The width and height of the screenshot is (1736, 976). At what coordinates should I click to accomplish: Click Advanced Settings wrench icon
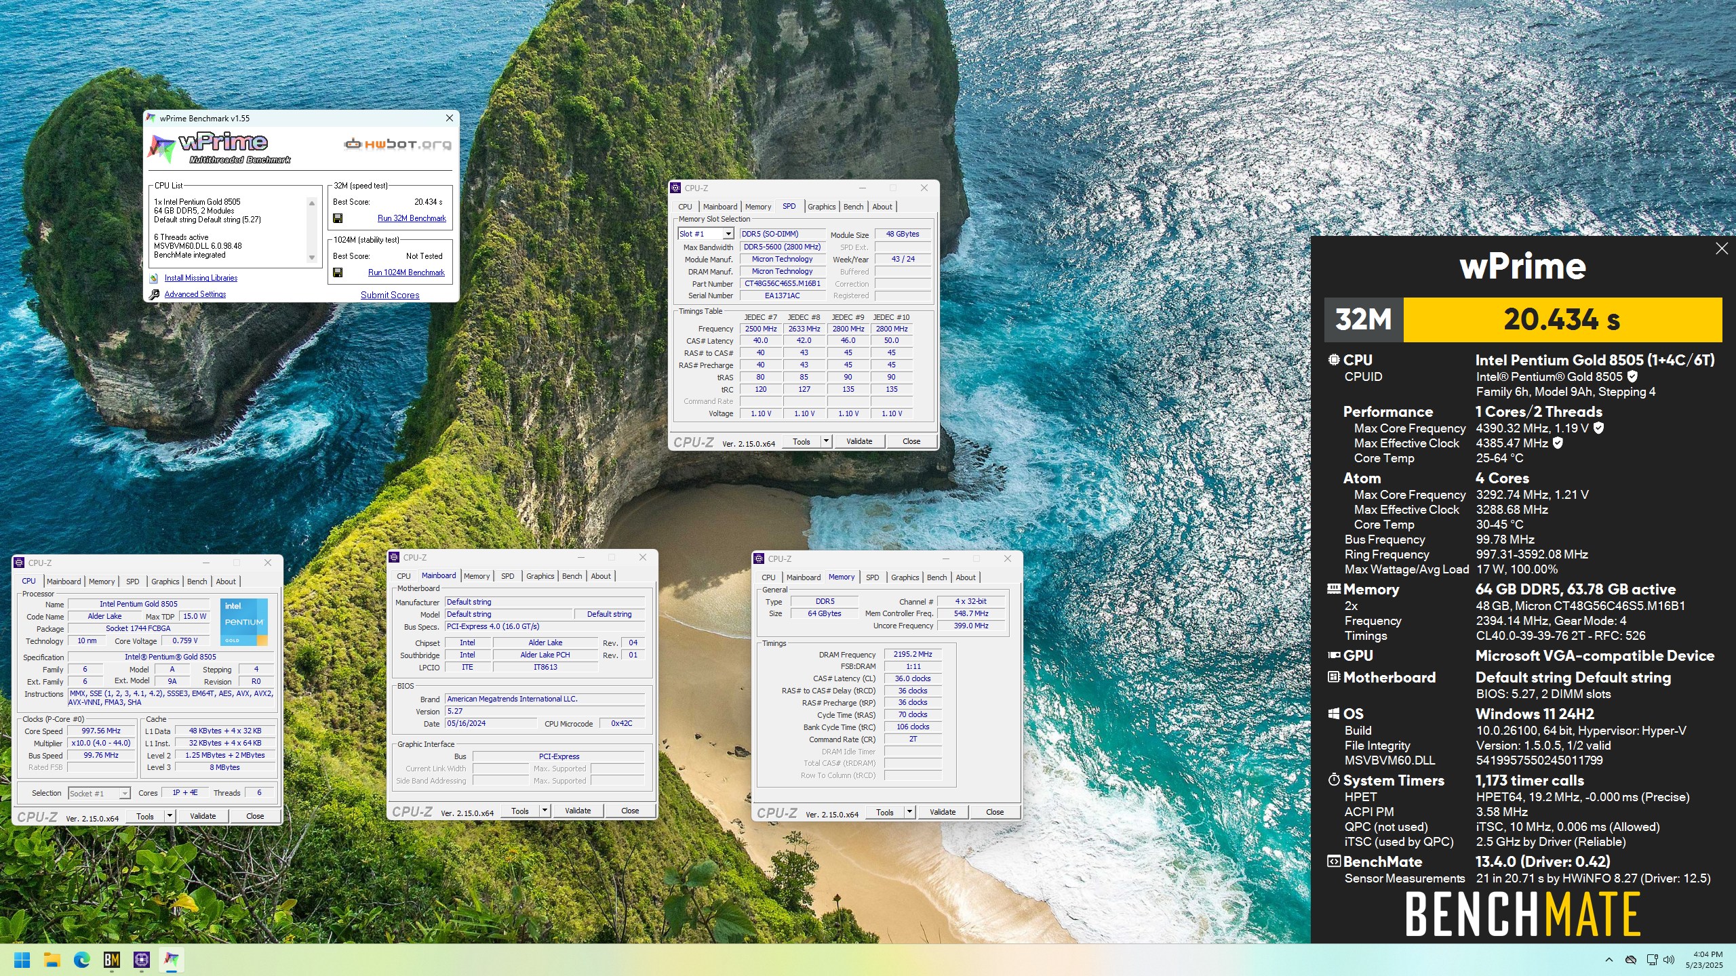pyautogui.click(x=154, y=294)
